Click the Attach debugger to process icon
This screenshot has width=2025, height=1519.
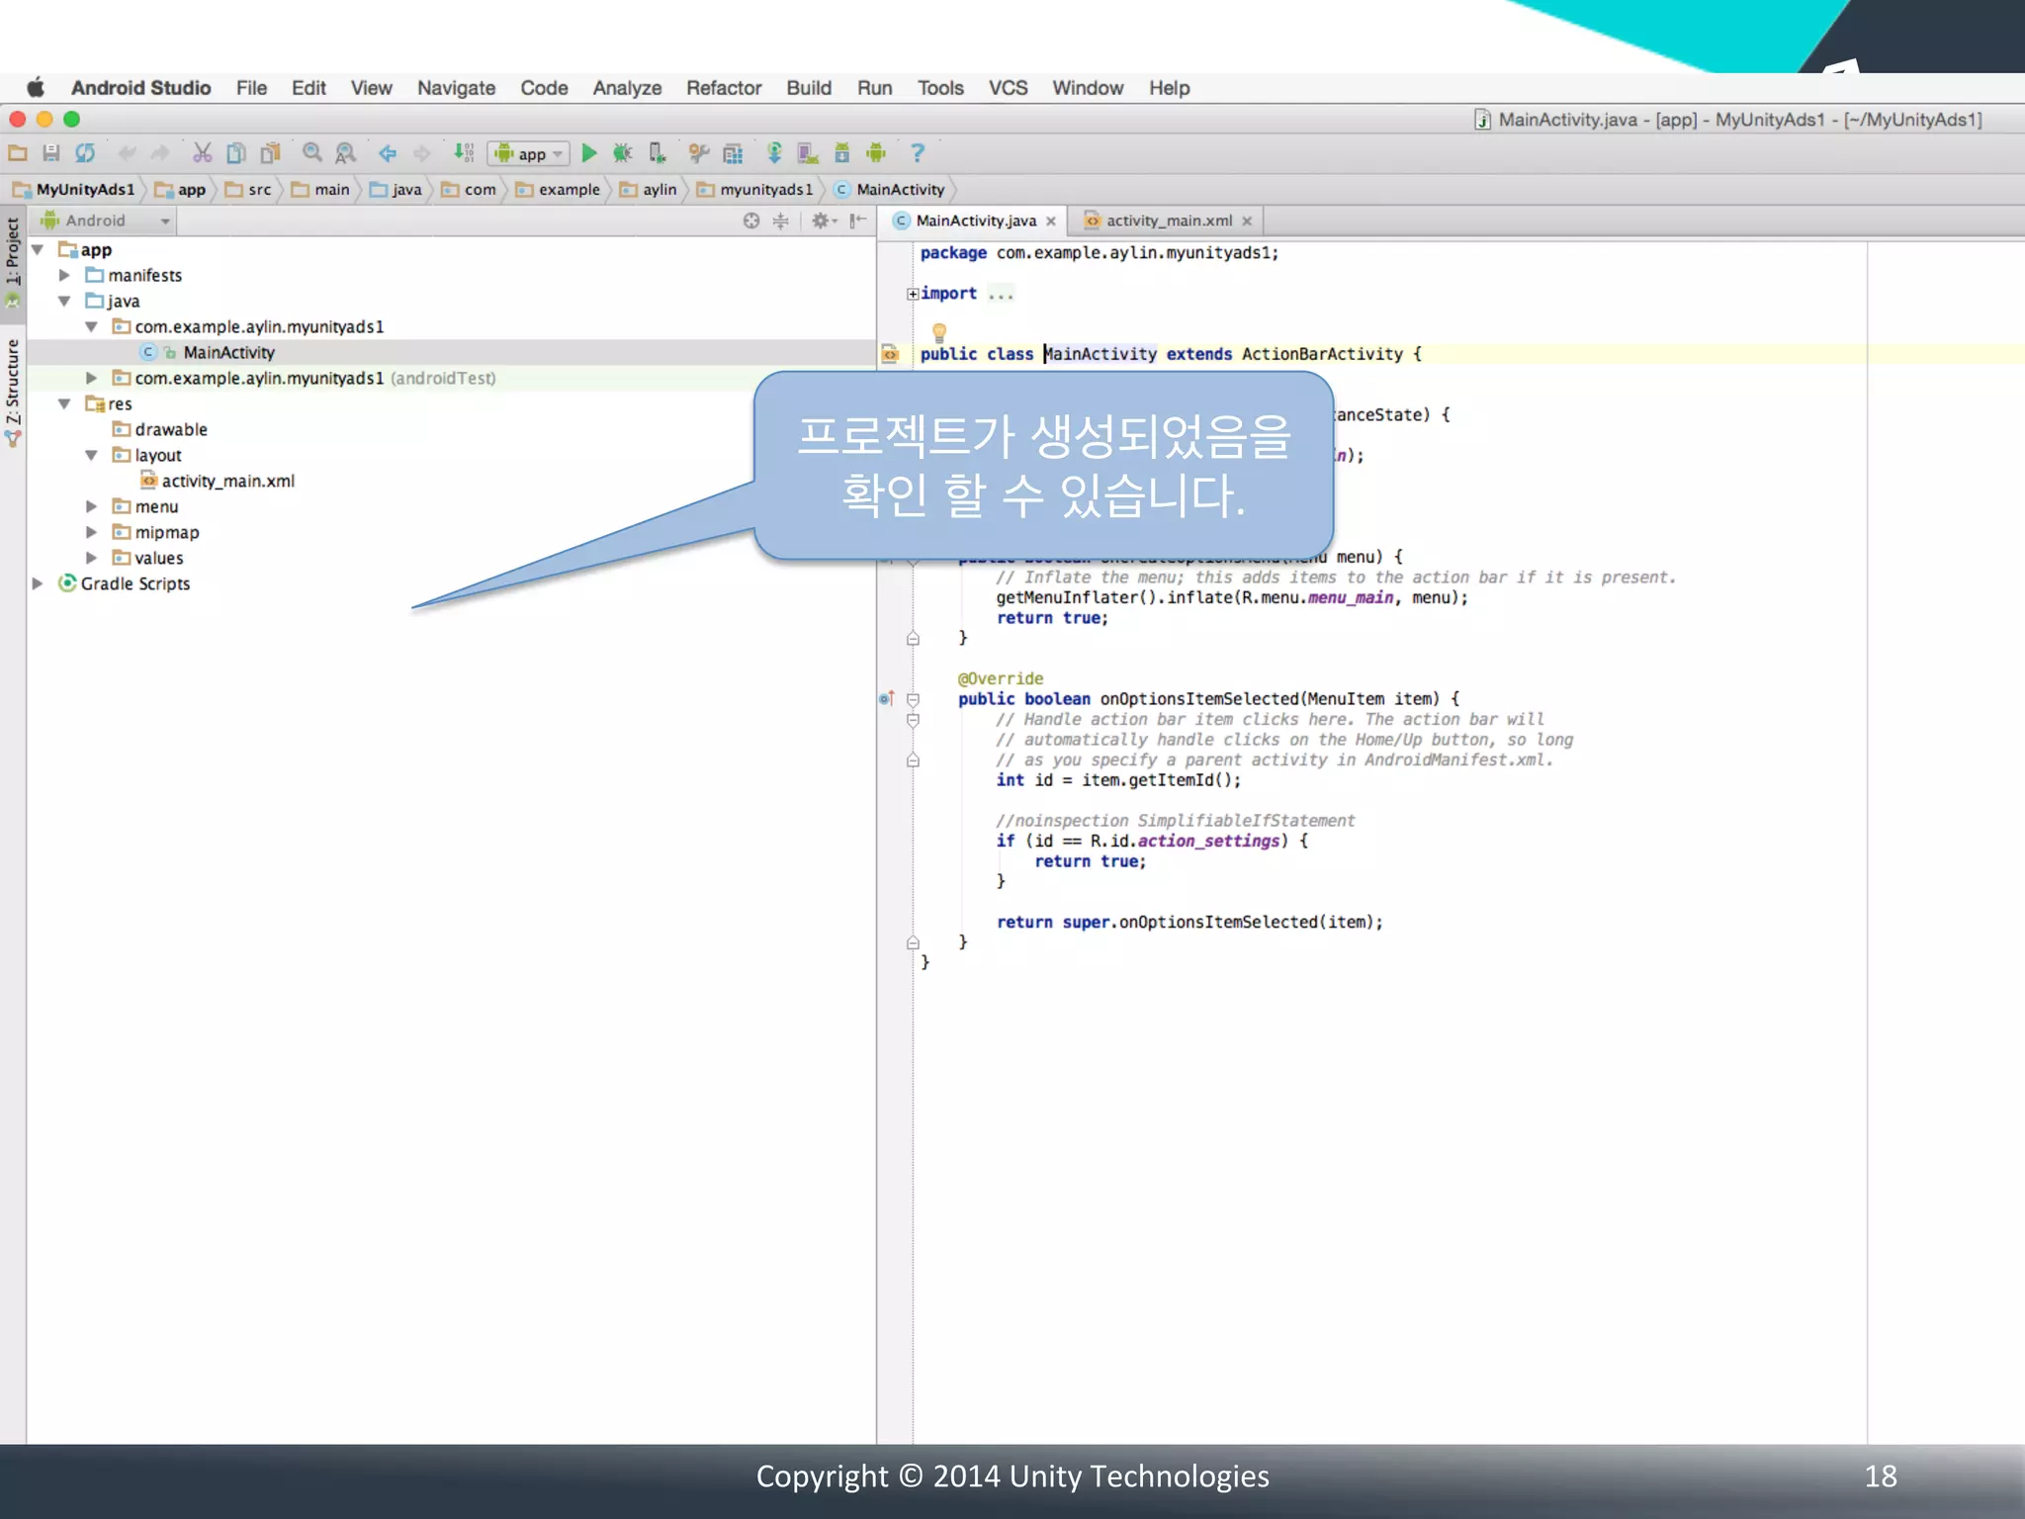click(657, 153)
